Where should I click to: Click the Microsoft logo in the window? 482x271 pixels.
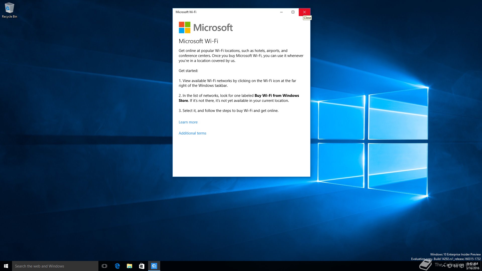point(206,28)
